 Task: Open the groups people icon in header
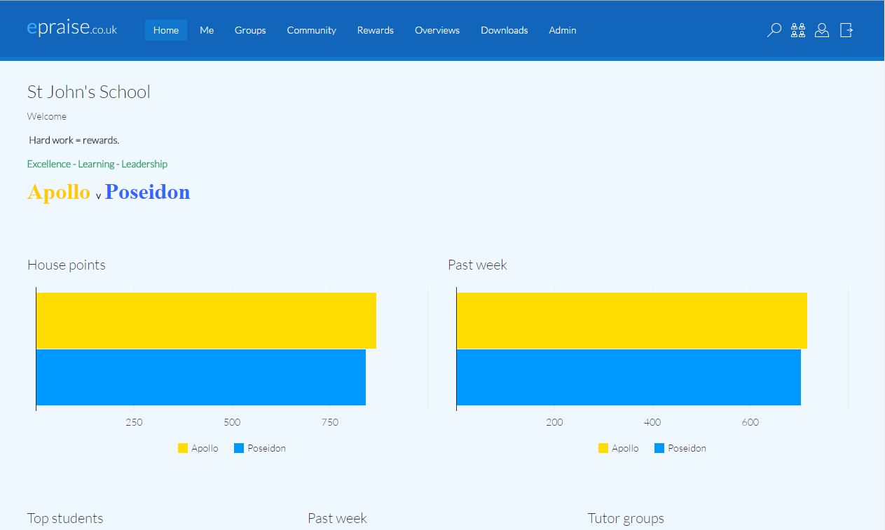pos(798,30)
